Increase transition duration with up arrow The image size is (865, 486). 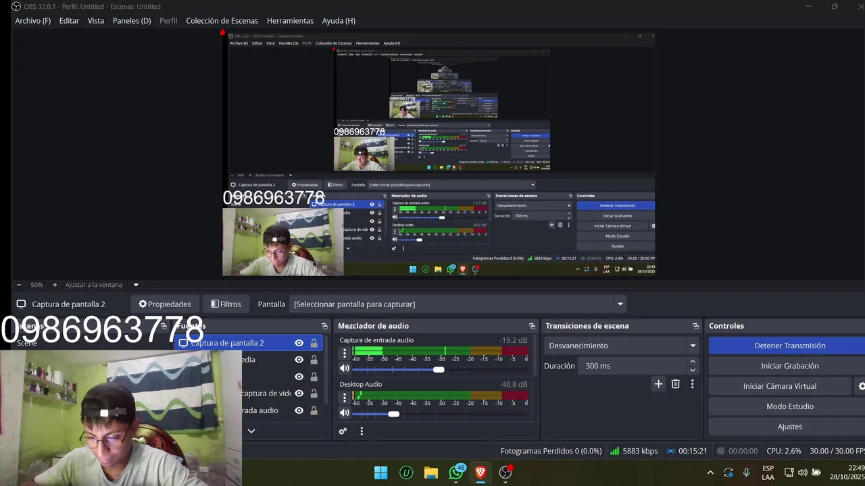tap(693, 362)
